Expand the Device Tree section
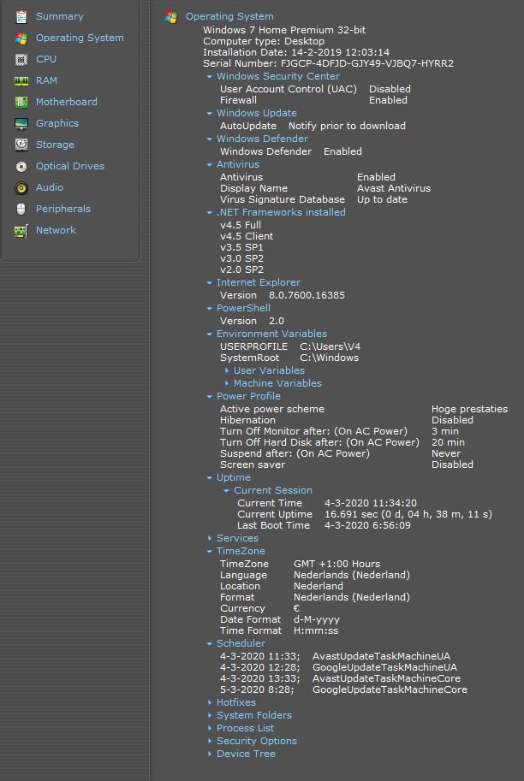 coord(245,754)
